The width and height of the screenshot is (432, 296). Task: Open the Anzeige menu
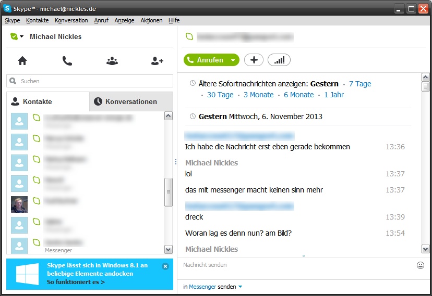pyautogui.click(x=125, y=20)
